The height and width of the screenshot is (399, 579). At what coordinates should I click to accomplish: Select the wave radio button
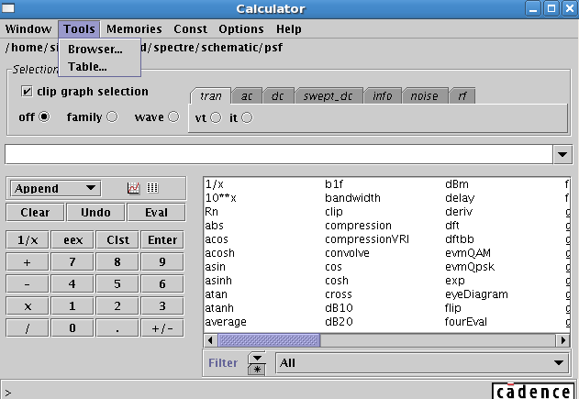tap(173, 117)
